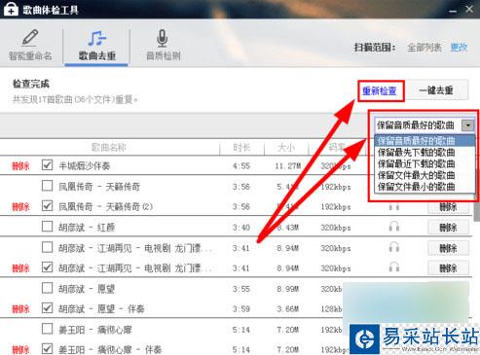480x355 pixels.
Task: Click the 3.66M size value
Action: 288,309
